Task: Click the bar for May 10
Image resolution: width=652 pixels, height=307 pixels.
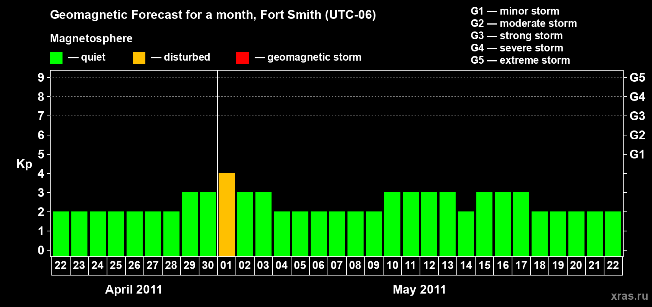Action: pyautogui.click(x=392, y=224)
